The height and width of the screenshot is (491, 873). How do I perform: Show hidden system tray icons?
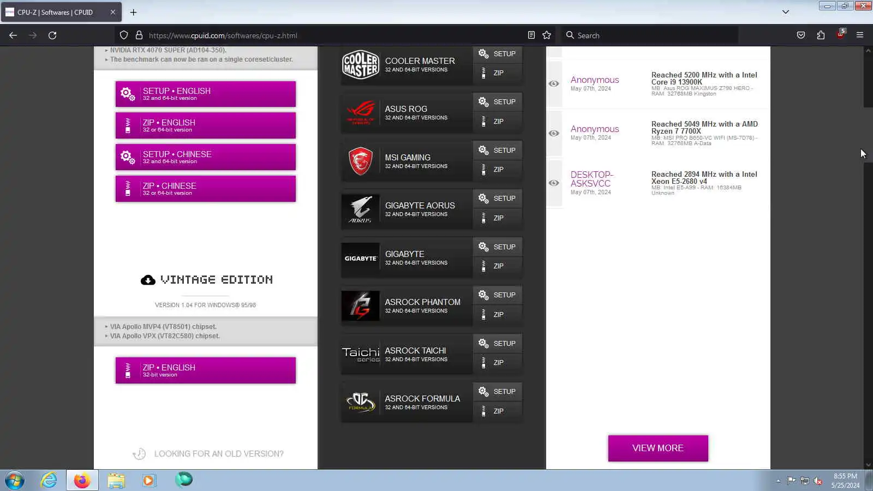(x=778, y=481)
